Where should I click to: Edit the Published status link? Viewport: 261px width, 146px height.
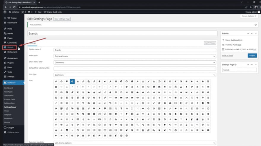click(241, 40)
